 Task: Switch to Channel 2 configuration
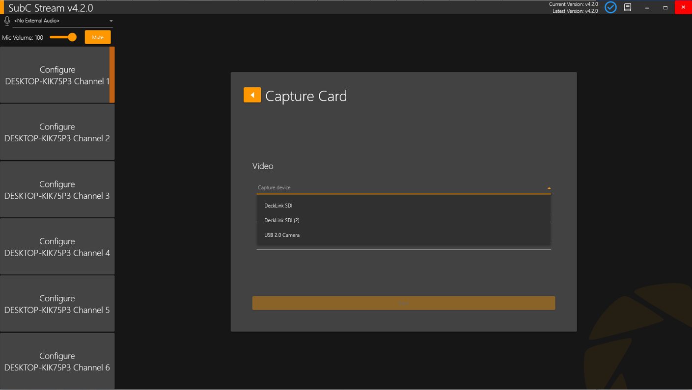(57, 132)
